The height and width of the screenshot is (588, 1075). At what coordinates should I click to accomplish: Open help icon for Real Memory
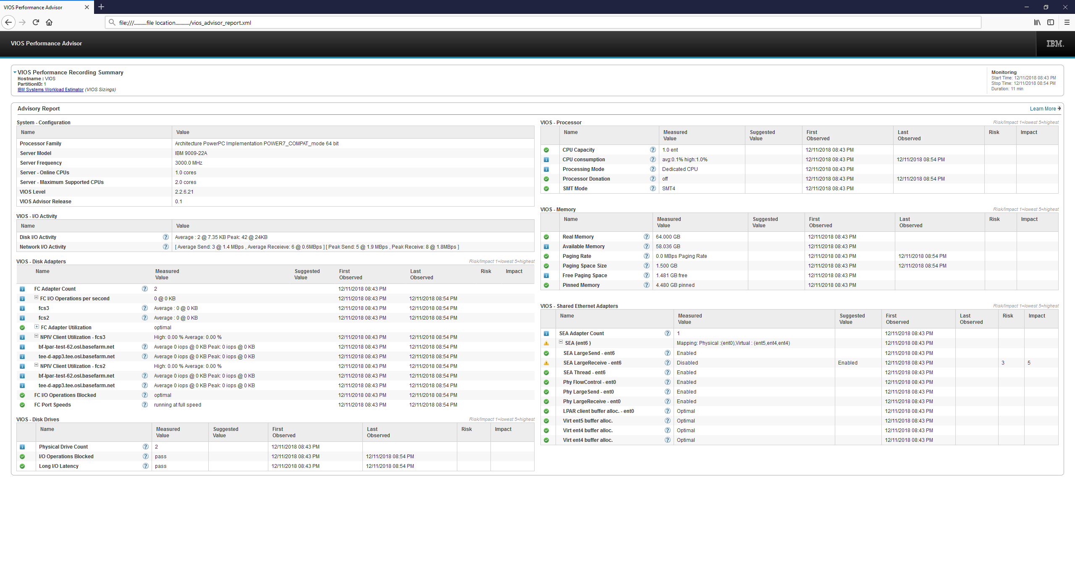click(x=646, y=236)
